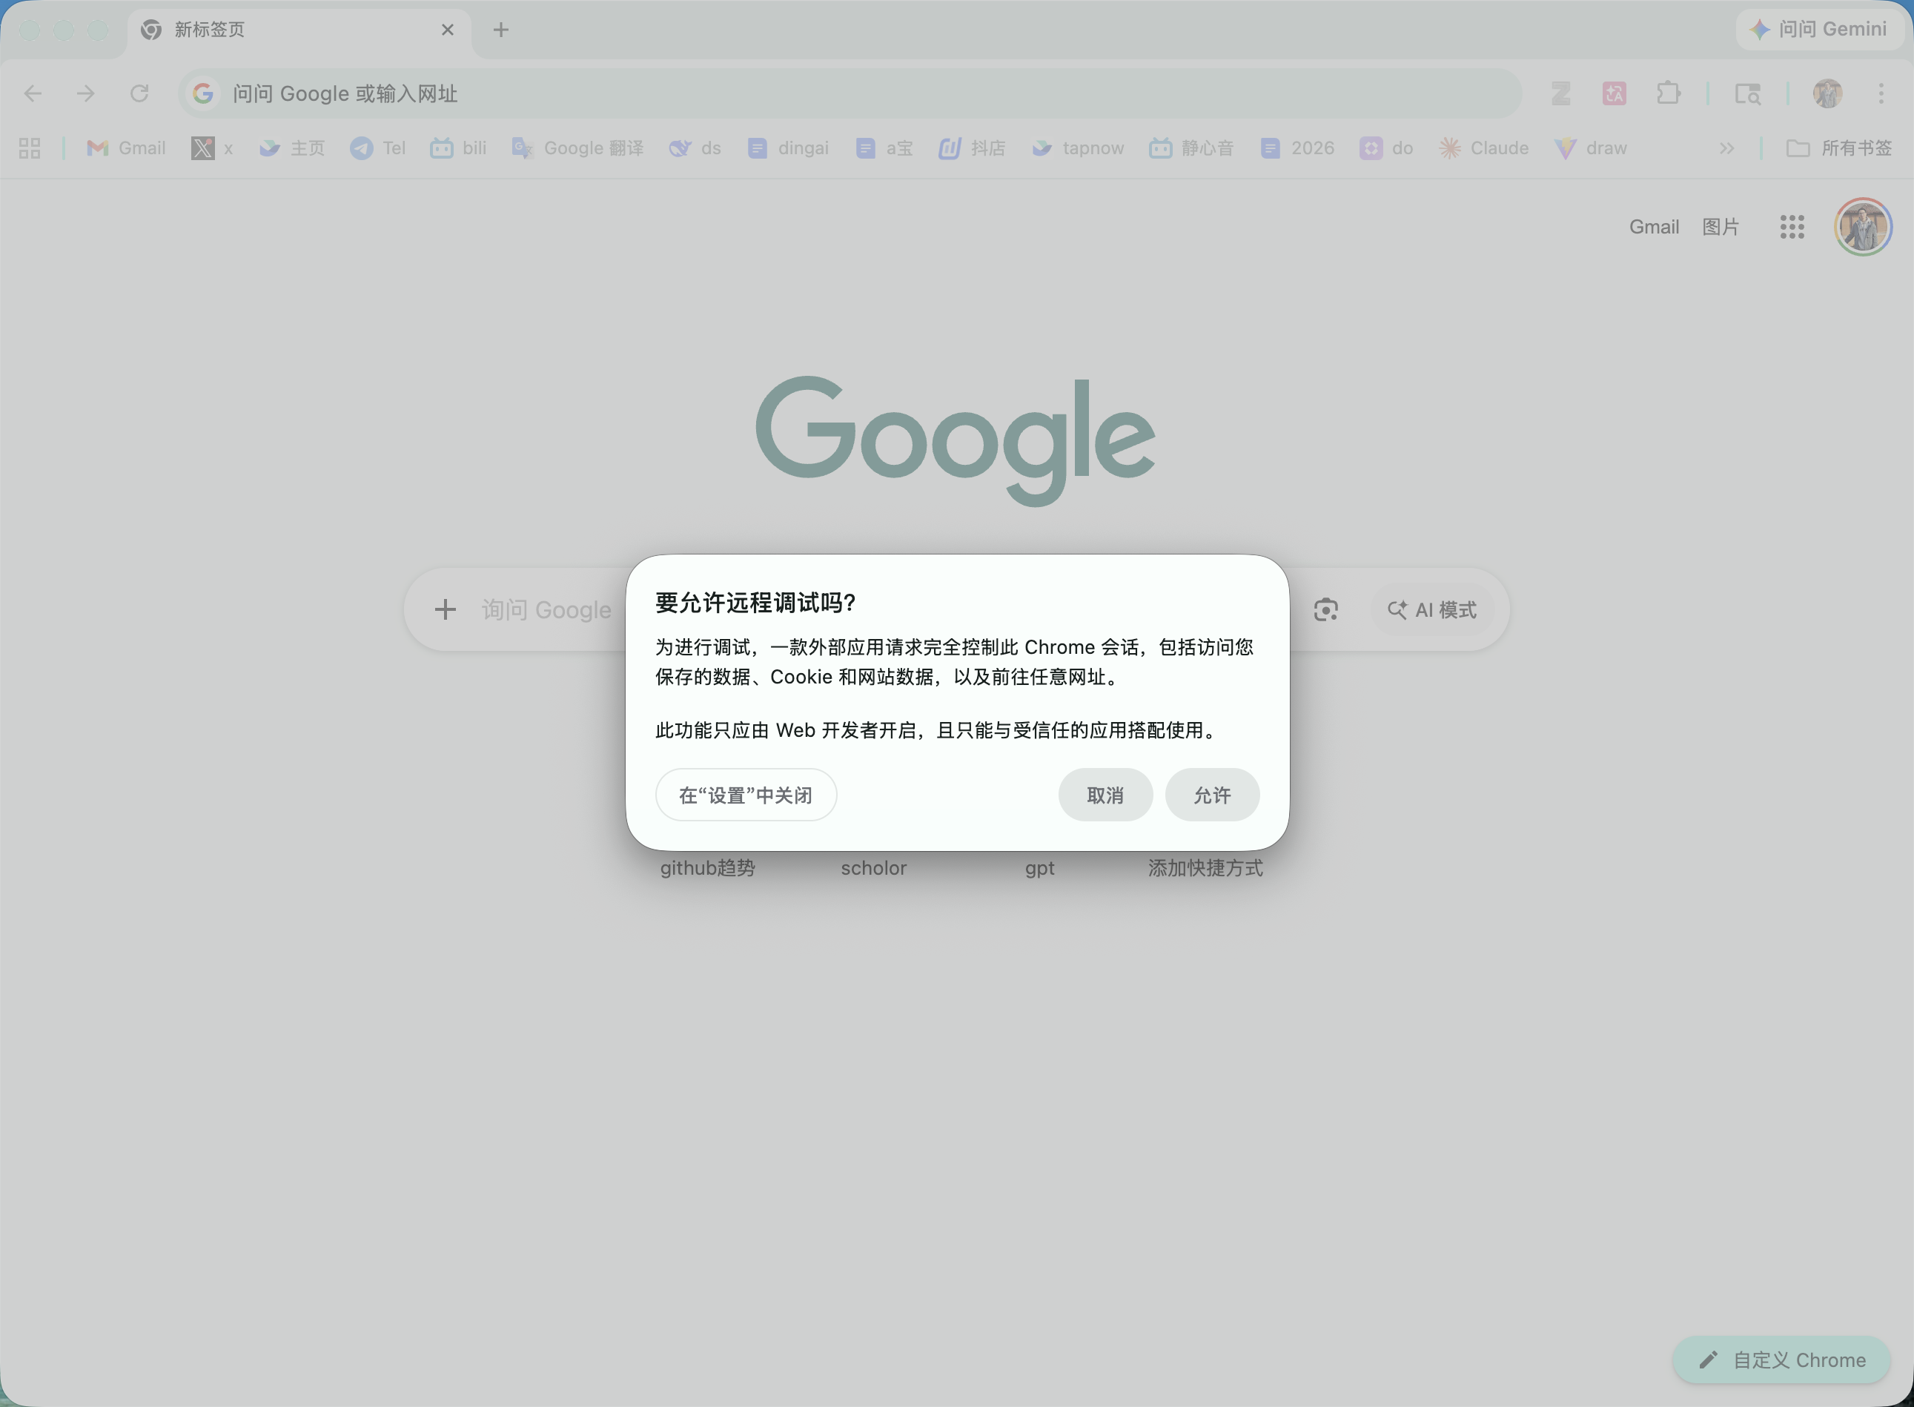The height and width of the screenshot is (1407, 1914).
Task: Expand hidden bookmarks chevron
Action: 1726,148
